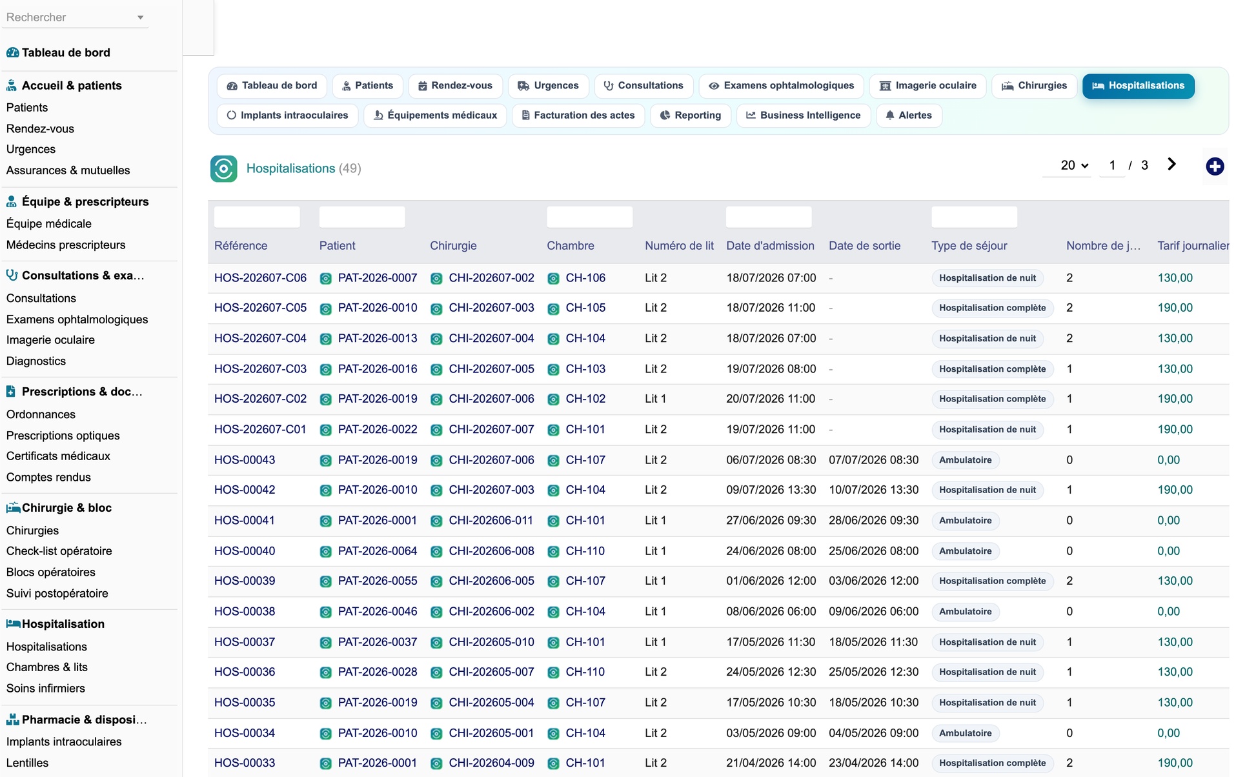Screen dimensions: 1256x777
Task: Click Accueil & patients section icon
Action: tap(12, 85)
